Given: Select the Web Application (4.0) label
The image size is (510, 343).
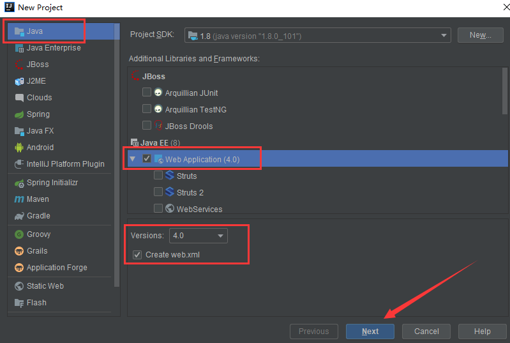Looking at the screenshot, I should (202, 160).
